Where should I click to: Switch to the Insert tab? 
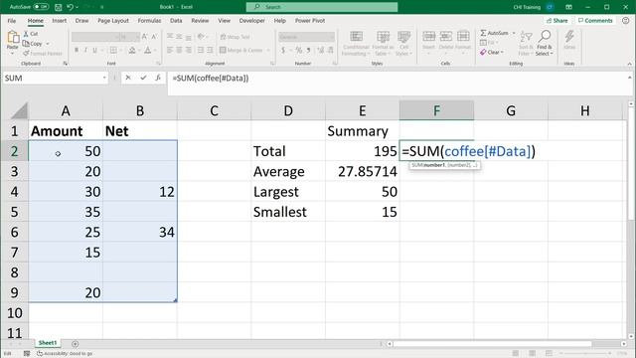(x=60, y=21)
